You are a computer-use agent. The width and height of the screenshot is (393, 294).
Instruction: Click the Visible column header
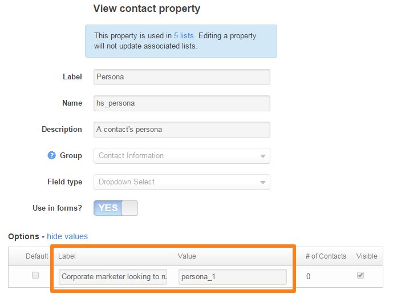[367, 256]
